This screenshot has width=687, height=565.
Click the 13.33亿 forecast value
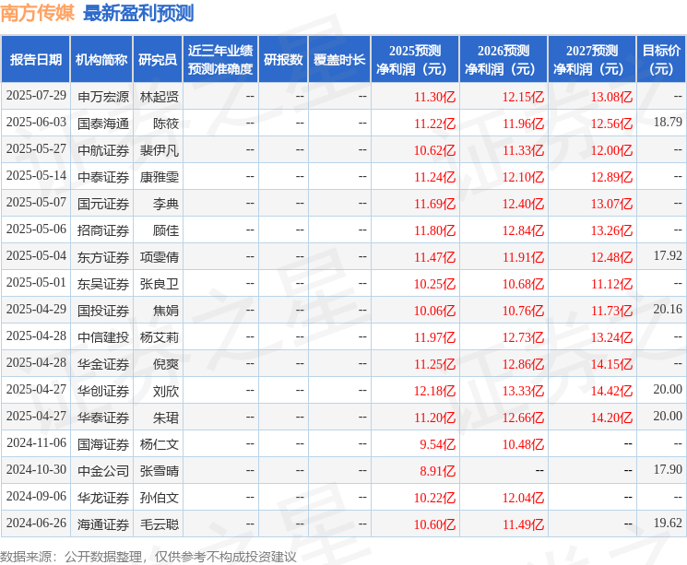click(523, 390)
